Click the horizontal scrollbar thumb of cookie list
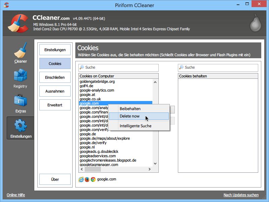 point(93,169)
